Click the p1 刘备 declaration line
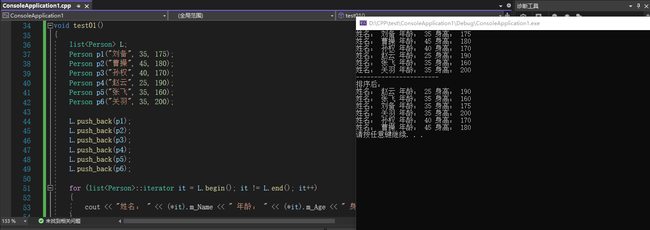 (x=121, y=54)
